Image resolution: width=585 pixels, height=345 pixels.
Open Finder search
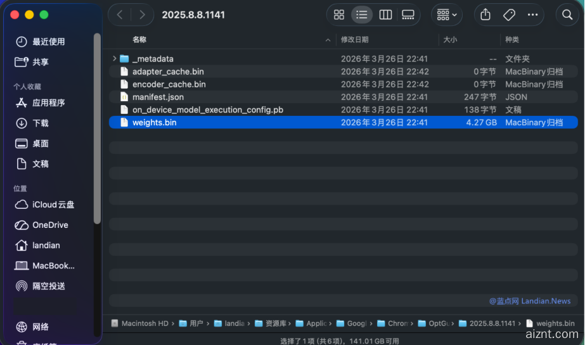click(x=567, y=15)
